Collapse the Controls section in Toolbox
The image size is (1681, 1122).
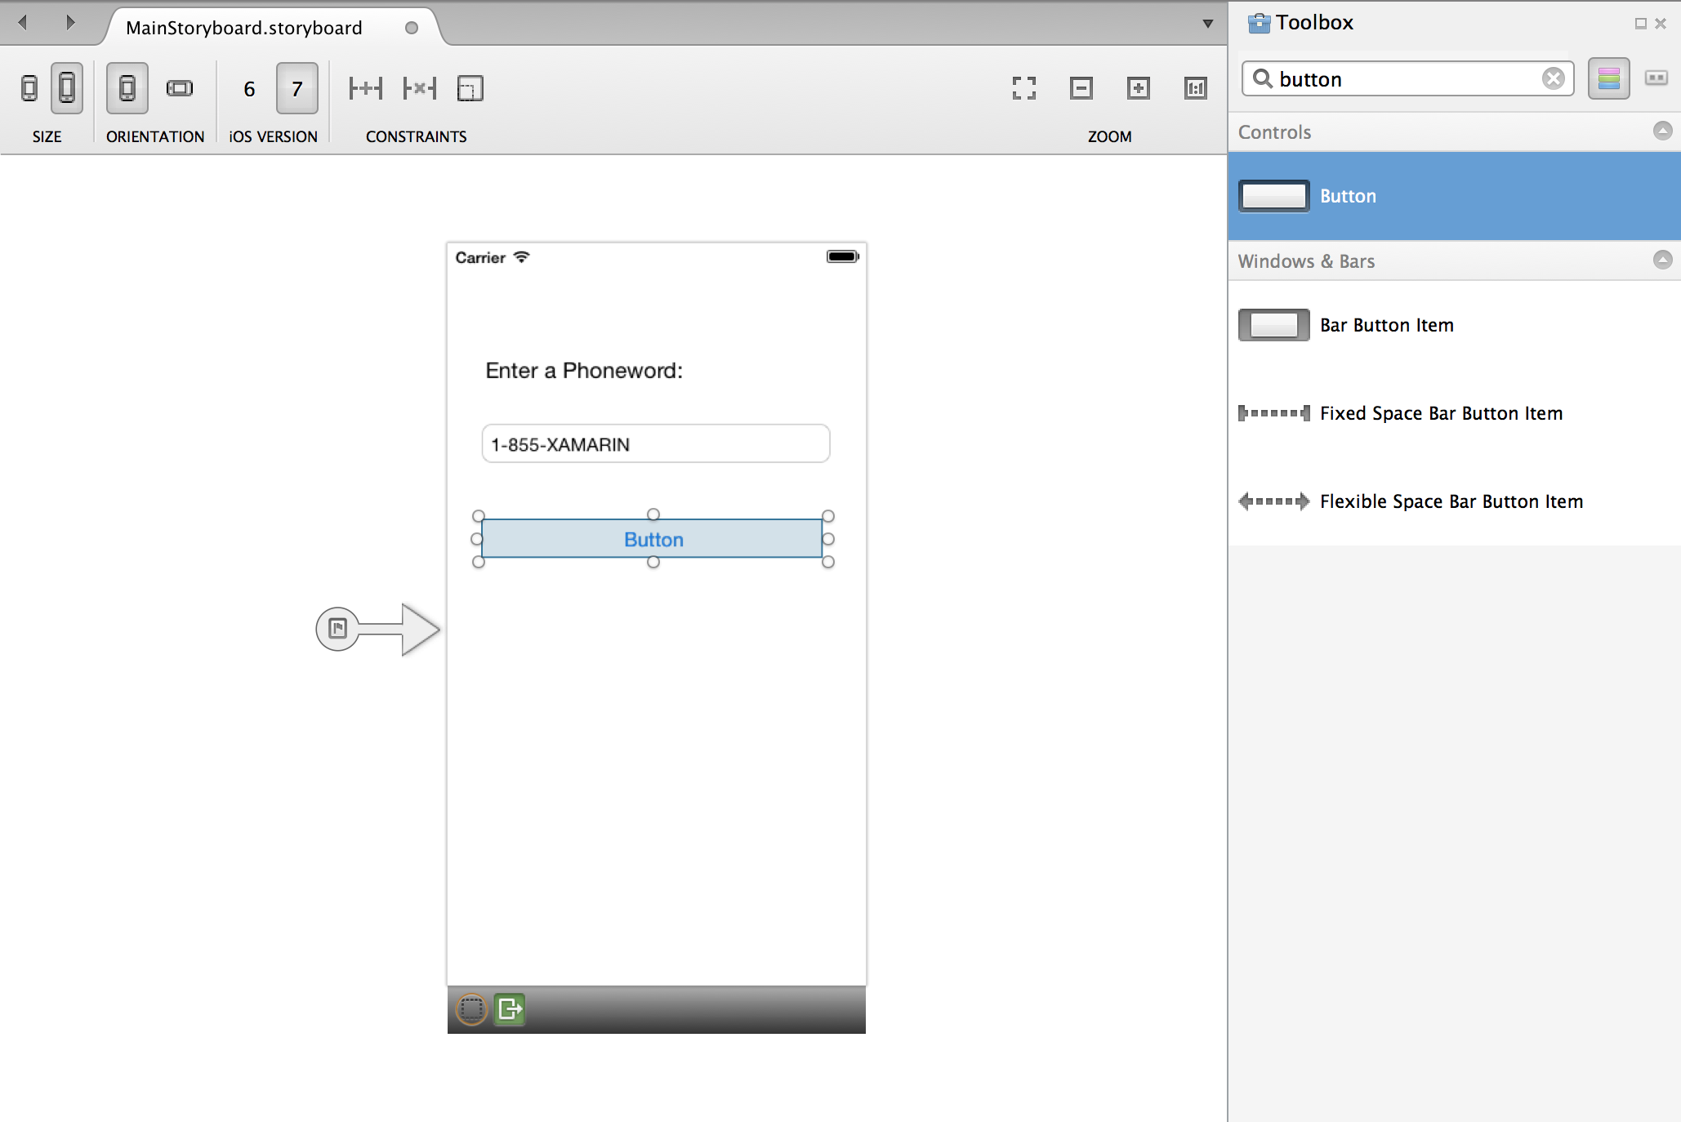[x=1662, y=131]
